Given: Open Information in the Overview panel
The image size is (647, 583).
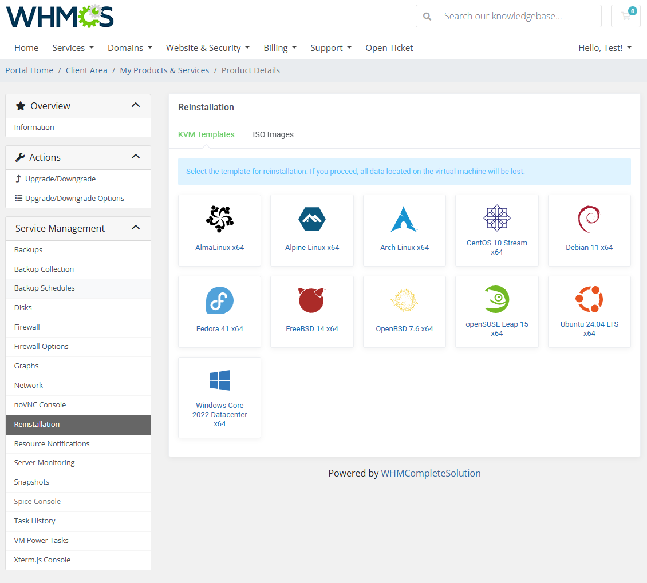Looking at the screenshot, I should click(x=78, y=128).
